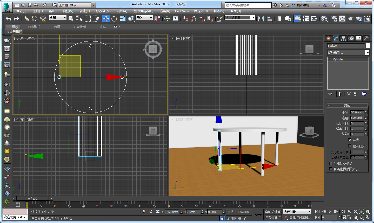Switch to the 自由形式 ribbon tab
Viewport: 374px width, 223px height.
coord(34,27)
